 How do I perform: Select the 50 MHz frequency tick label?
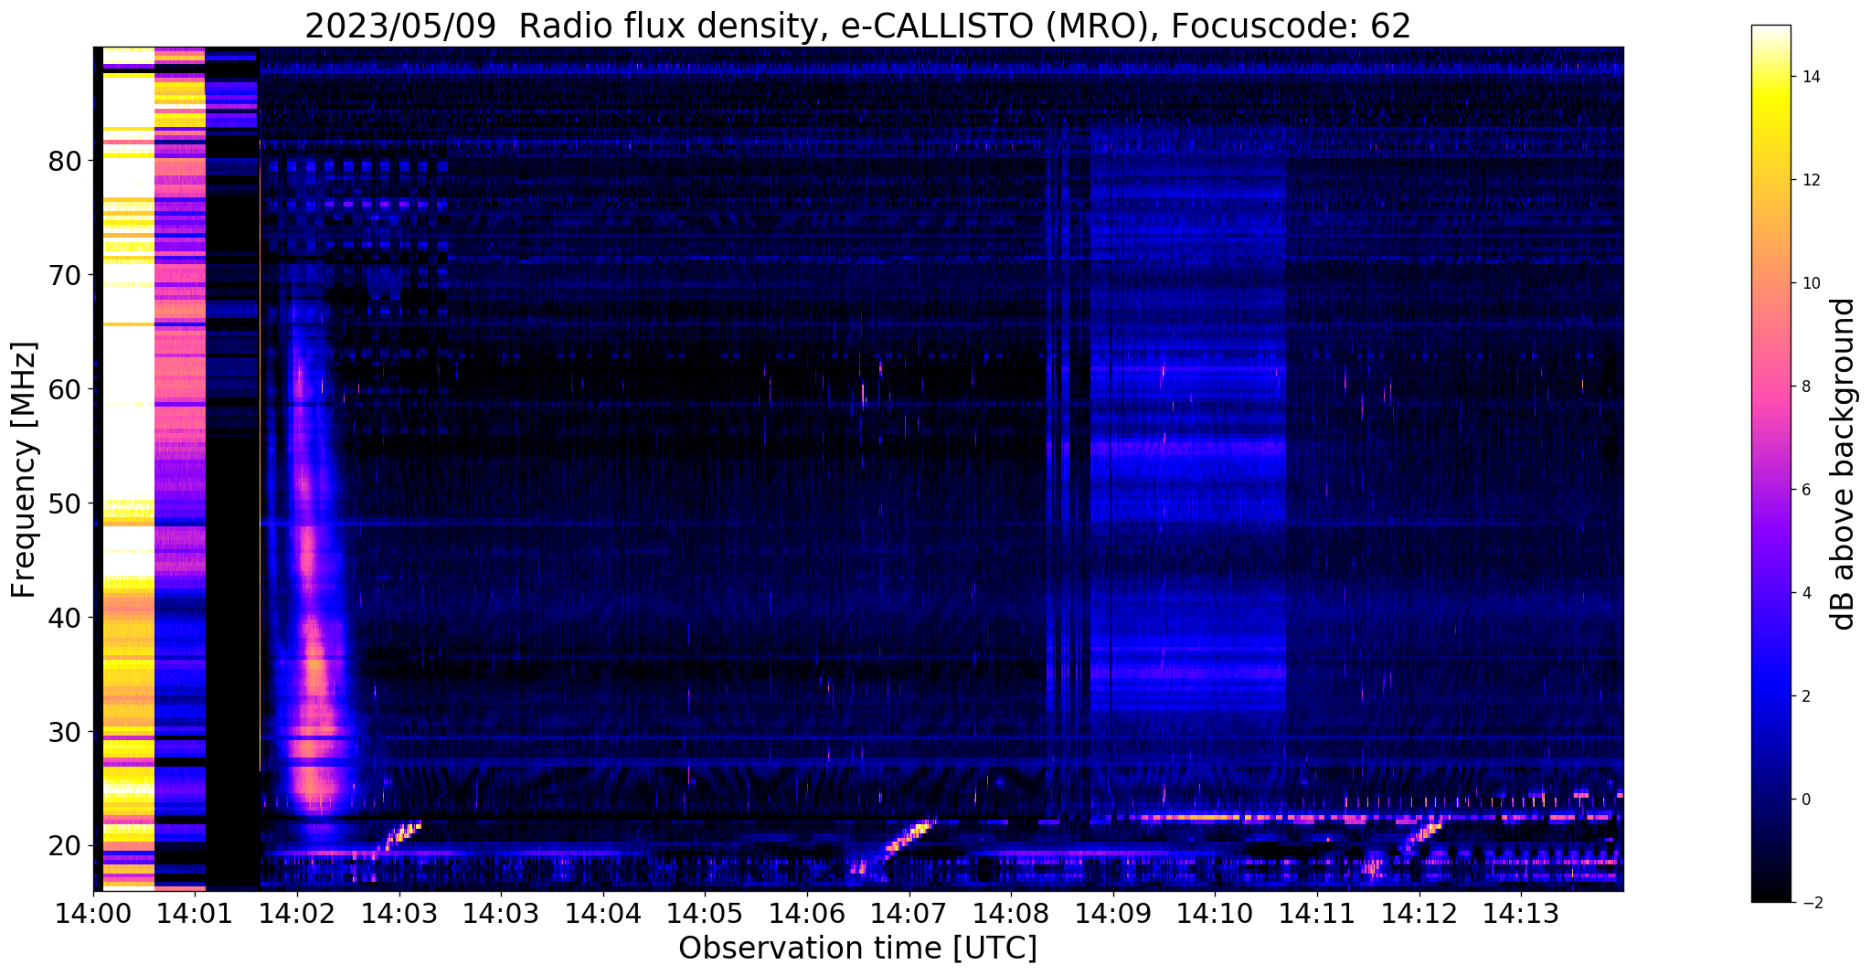point(65,503)
